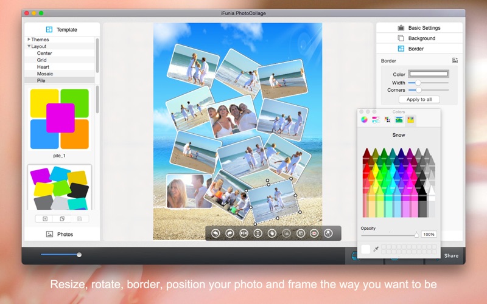Screen dimensions: 487x304
Task: Click the template thumbnails scrollbar
Action: (x=97, y=99)
